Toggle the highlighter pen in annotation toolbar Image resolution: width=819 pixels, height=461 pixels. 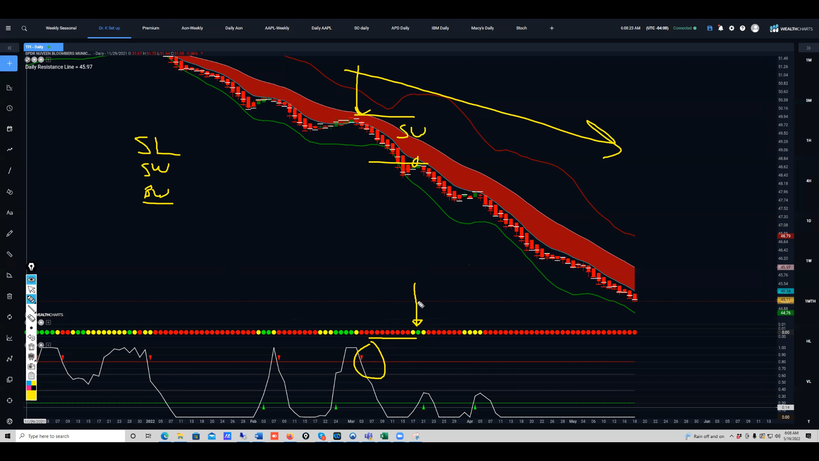pyautogui.click(x=31, y=299)
